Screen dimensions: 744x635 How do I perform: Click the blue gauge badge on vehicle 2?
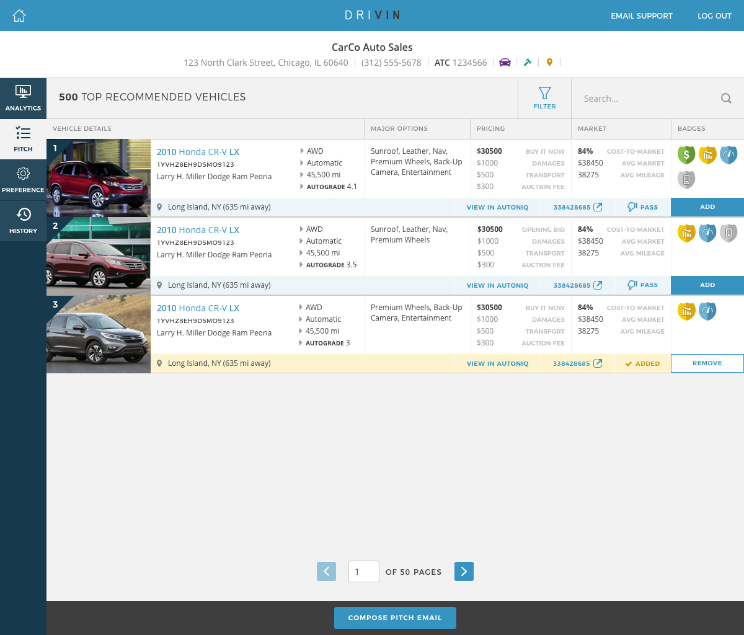tap(707, 233)
